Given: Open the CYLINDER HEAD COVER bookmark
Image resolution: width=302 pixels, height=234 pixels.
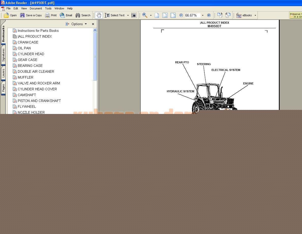Looking at the screenshot, I should (37, 89).
